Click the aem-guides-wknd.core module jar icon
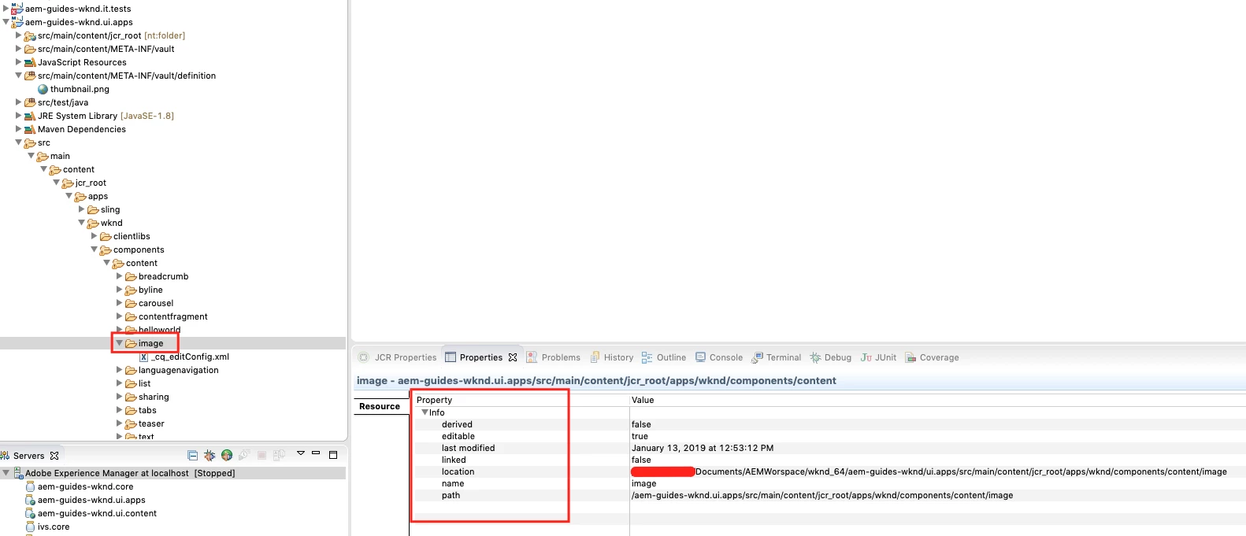This screenshot has height=536, width=1246. coord(31,486)
